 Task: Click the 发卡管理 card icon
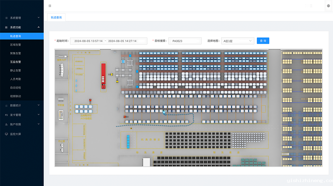pos(6,115)
